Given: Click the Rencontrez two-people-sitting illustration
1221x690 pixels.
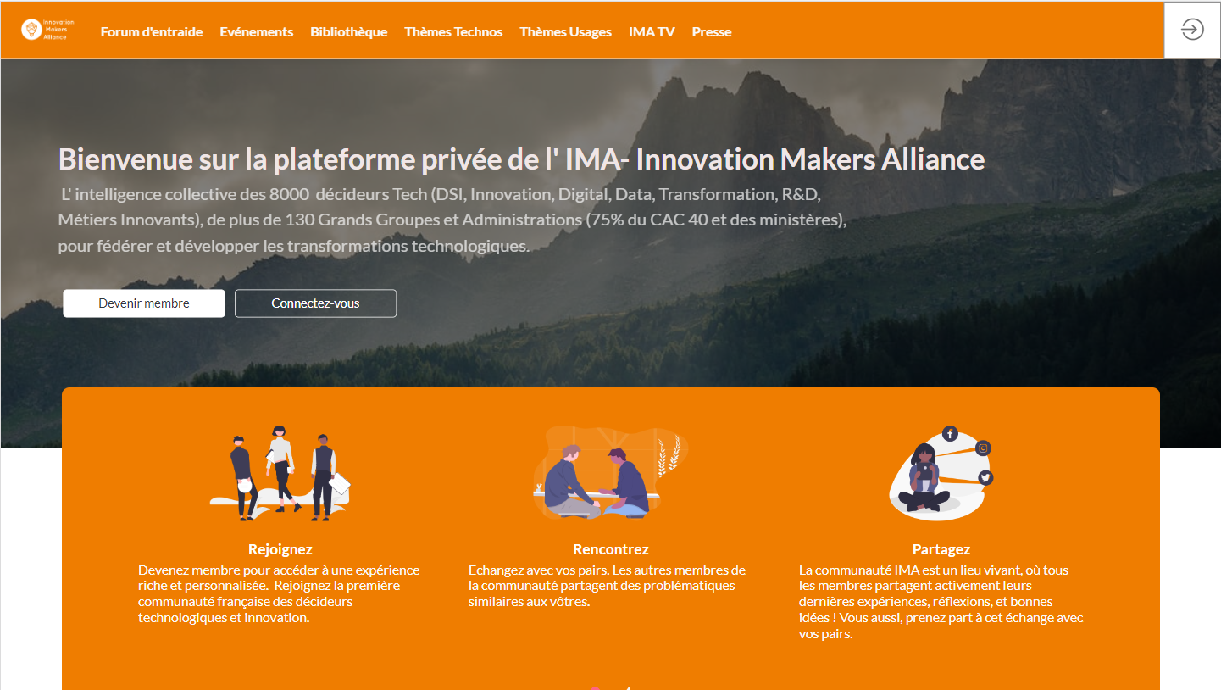Looking at the screenshot, I should click(x=611, y=472).
